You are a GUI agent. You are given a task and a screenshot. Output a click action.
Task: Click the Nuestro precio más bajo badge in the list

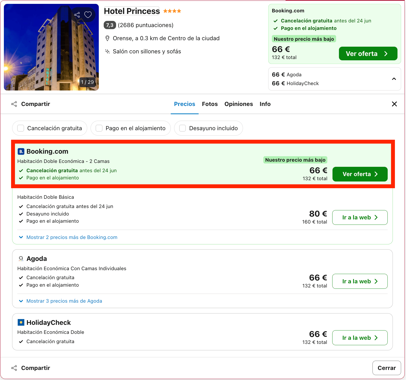click(295, 160)
